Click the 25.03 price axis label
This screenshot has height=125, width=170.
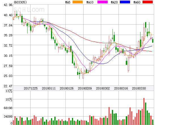(x=8, y=76)
